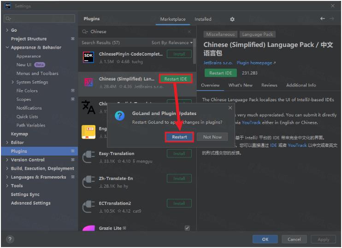The height and width of the screenshot is (248, 342).
Task: Open the Overview tab
Action: (210, 85)
